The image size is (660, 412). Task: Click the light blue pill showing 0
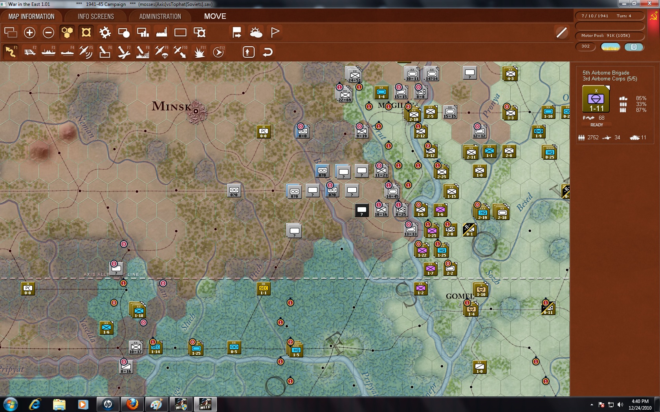pos(634,47)
